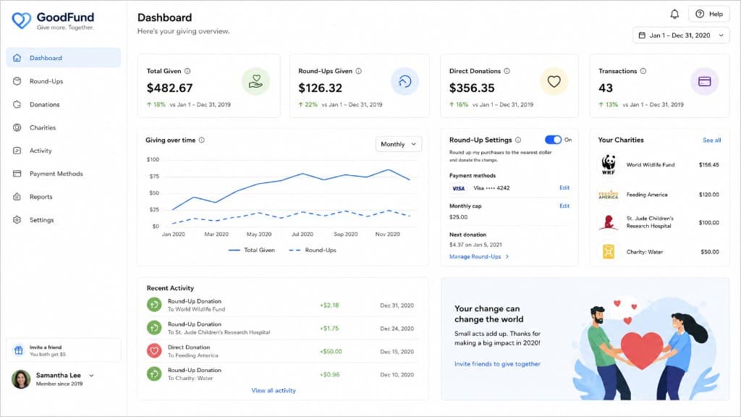This screenshot has width=741, height=417.
Task: Click the Invite a friend gift icon
Action: pyautogui.click(x=18, y=350)
